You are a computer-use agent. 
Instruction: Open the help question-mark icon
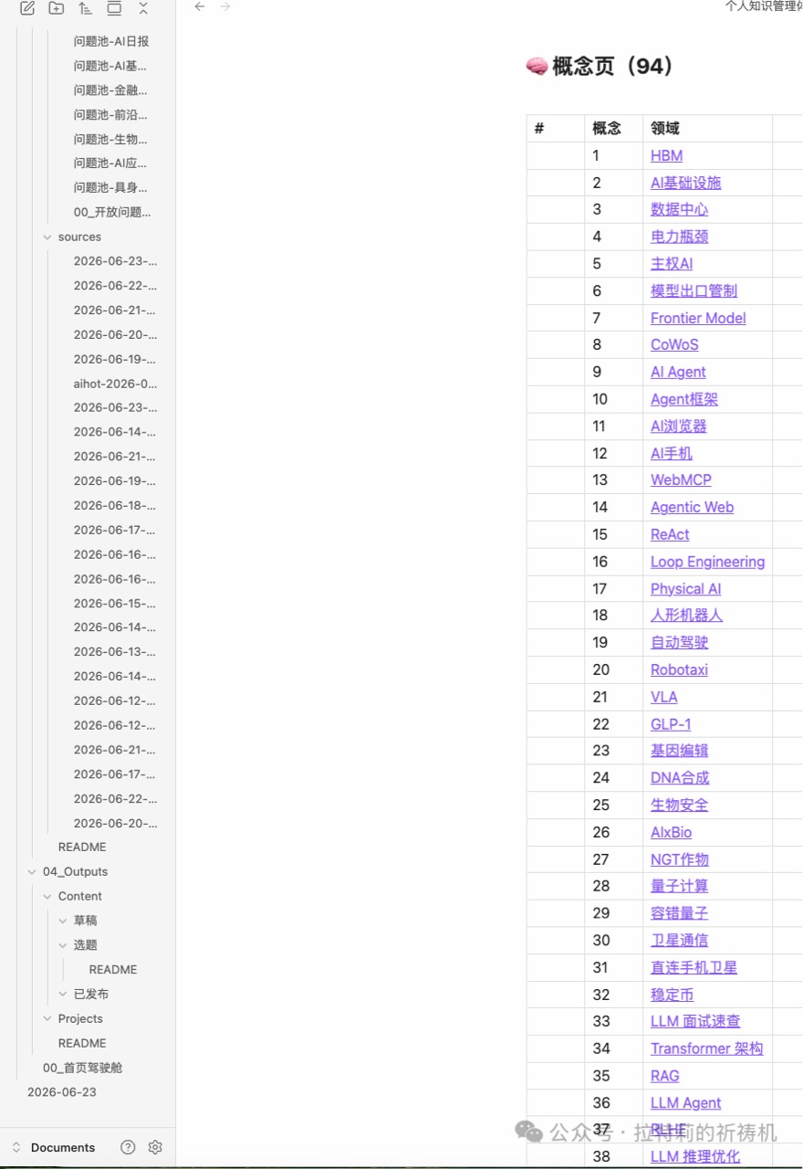pyautogui.click(x=128, y=1147)
